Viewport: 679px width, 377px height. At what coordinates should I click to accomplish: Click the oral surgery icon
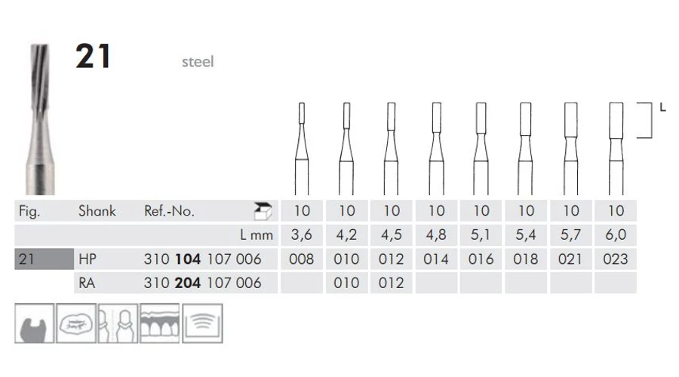click(x=75, y=323)
